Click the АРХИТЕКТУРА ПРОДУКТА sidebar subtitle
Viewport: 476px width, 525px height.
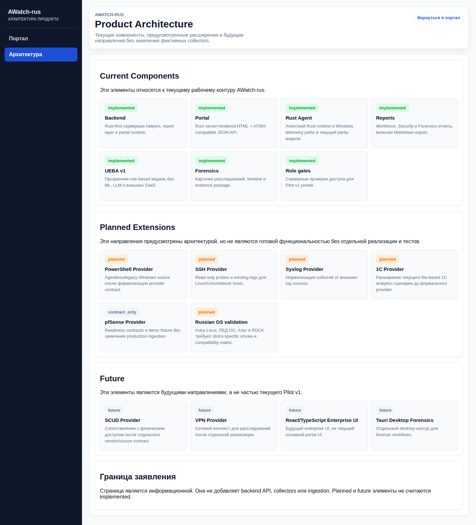coord(33,19)
